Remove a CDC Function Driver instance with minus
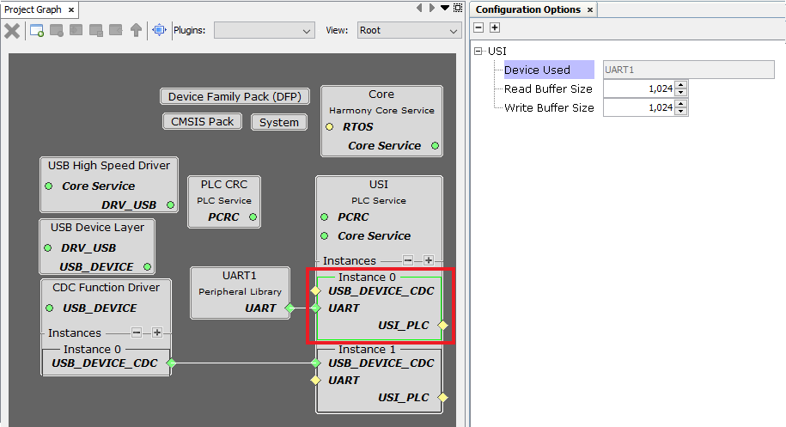The image size is (786, 427). pos(136,332)
